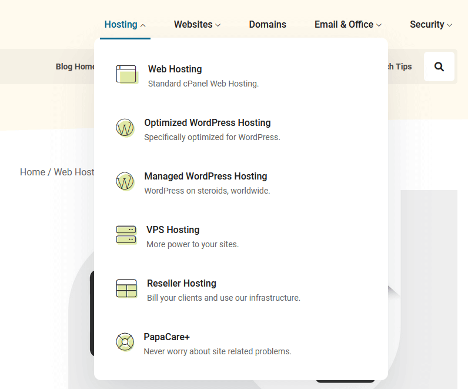
Task: Click the Home breadcrumb link
Action: [x=32, y=172]
